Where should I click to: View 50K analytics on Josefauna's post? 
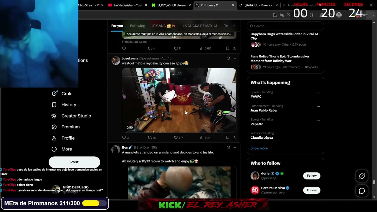205,138
